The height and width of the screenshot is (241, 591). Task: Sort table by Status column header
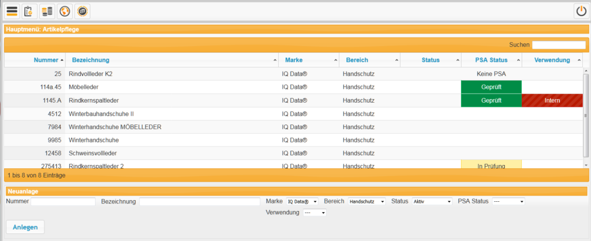coord(431,60)
